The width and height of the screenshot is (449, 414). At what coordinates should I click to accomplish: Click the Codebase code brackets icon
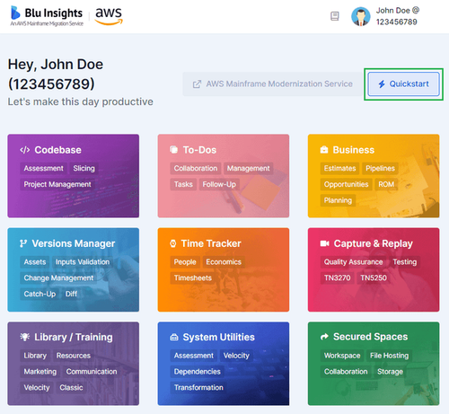coord(25,150)
